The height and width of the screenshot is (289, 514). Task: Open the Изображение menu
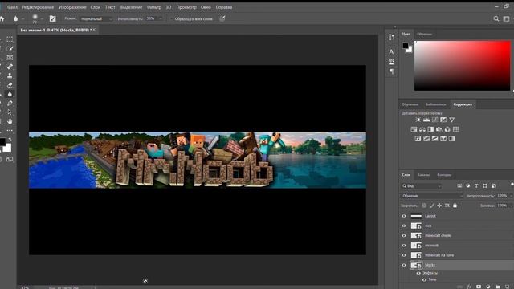72,7
